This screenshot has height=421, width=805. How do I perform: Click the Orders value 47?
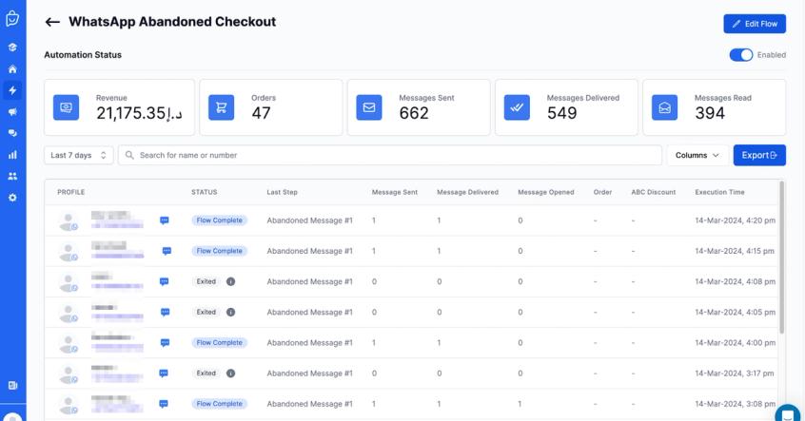click(x=261, y=113)
